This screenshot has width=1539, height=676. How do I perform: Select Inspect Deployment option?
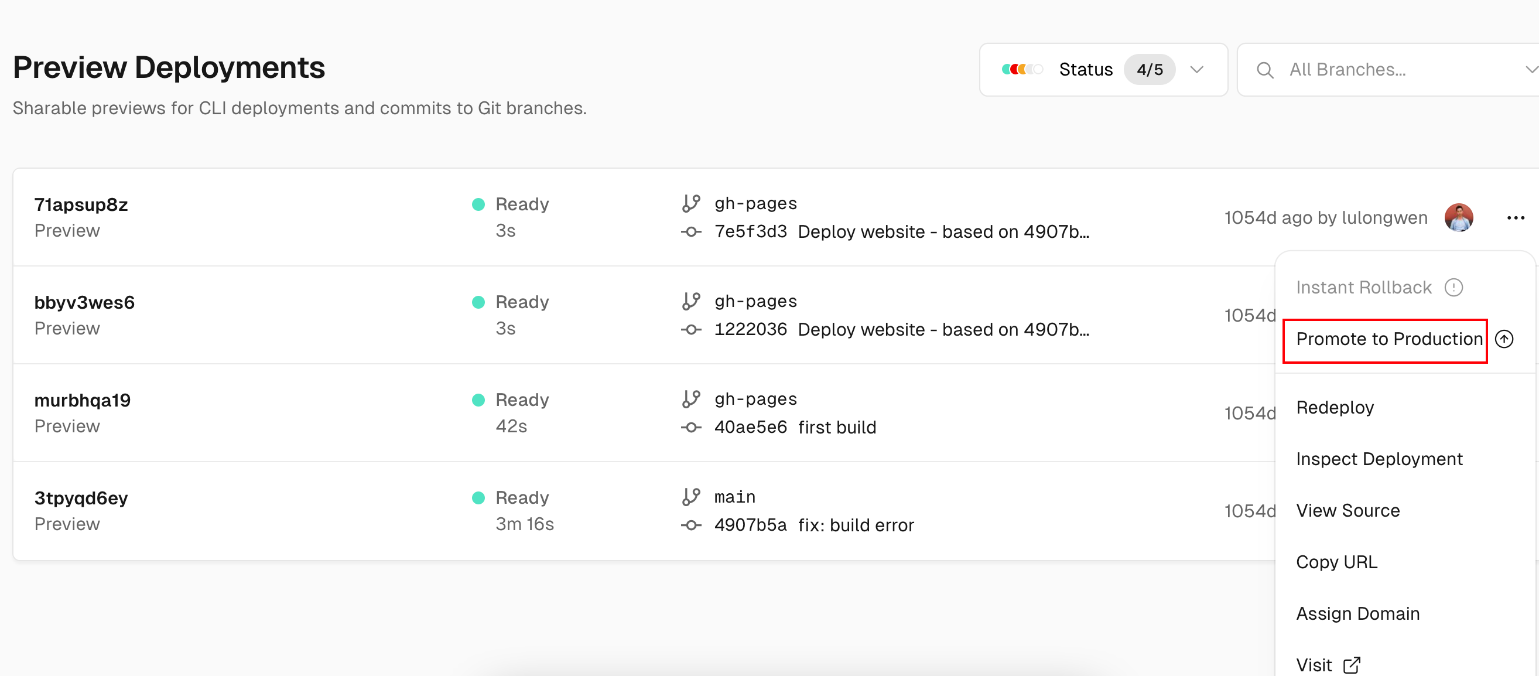[1379, 459]
